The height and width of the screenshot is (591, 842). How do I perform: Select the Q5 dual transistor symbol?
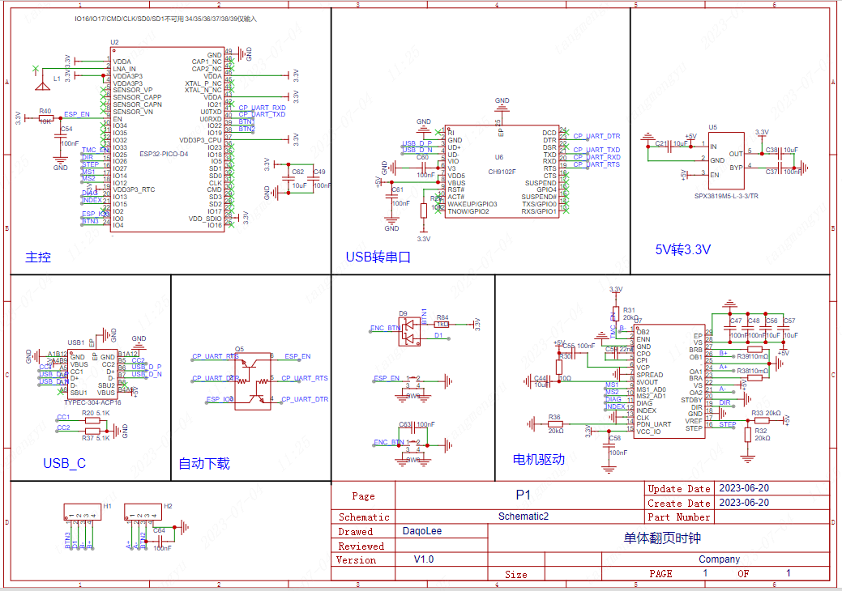tap(253, 379)
